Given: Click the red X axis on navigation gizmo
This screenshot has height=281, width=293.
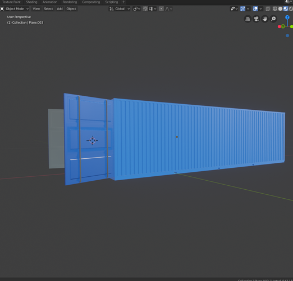Looking at the screenshot, I should (280, 26).
